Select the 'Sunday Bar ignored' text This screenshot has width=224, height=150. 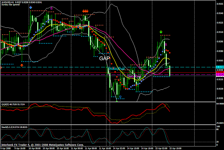point(10,5)
